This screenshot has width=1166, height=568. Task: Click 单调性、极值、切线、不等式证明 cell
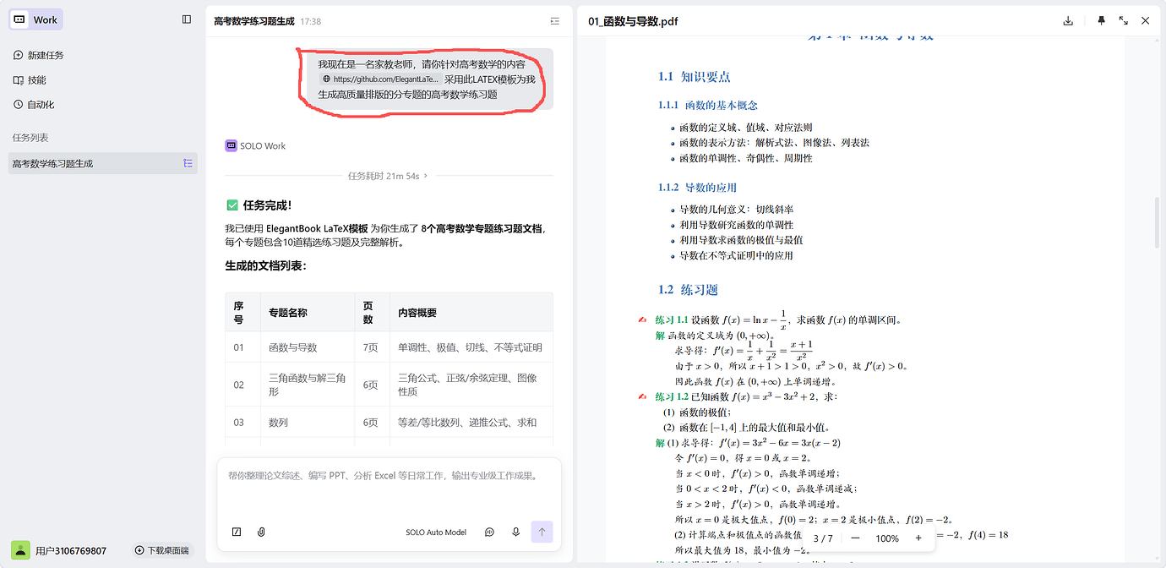pyautogui.click(x=470, y=347)
